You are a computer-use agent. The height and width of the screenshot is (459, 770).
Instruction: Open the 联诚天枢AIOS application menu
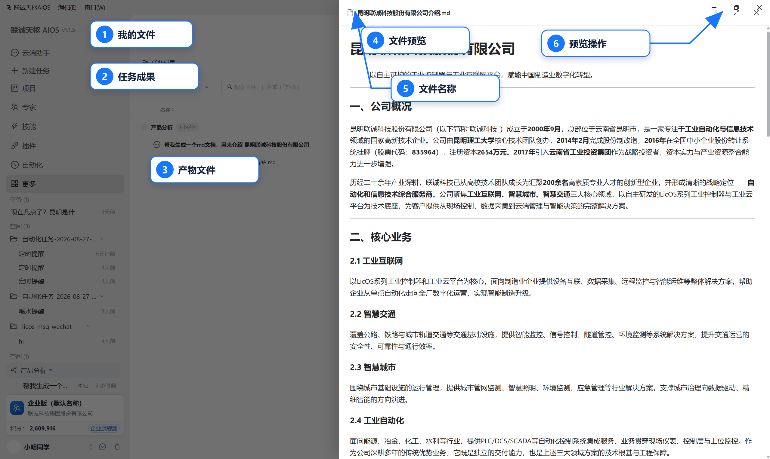(x=29, y=8)
